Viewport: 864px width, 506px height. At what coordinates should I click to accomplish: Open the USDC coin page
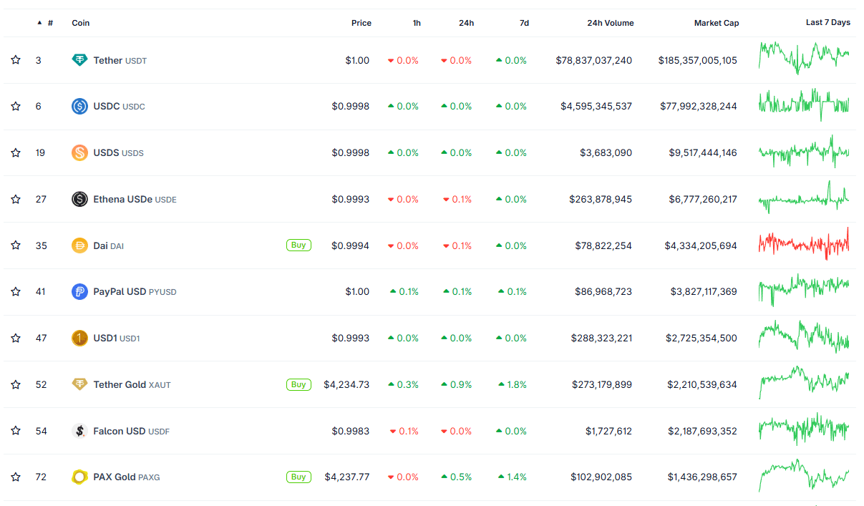106,106
